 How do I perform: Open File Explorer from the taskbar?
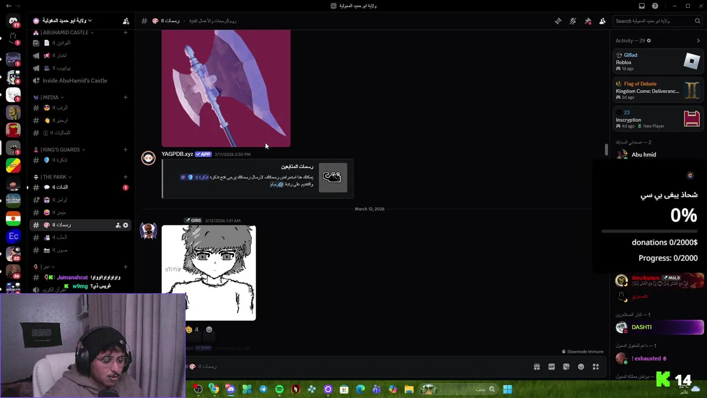click(x=409, y=389)
